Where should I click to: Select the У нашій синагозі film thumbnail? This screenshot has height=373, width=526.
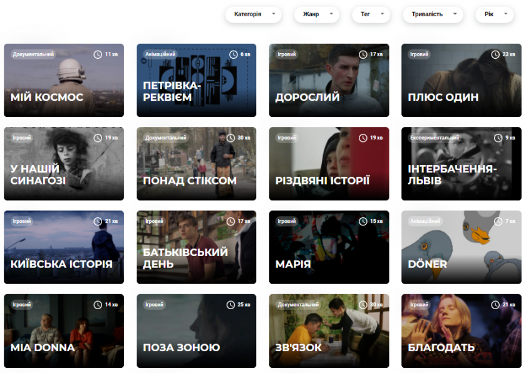pyautogui.click(x=64, y=164)
